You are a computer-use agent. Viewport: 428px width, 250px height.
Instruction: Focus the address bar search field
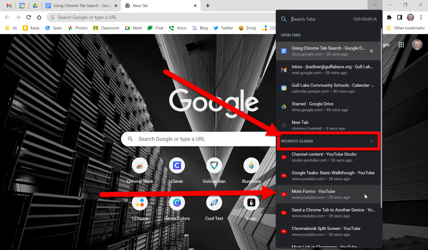coord(162,17)
